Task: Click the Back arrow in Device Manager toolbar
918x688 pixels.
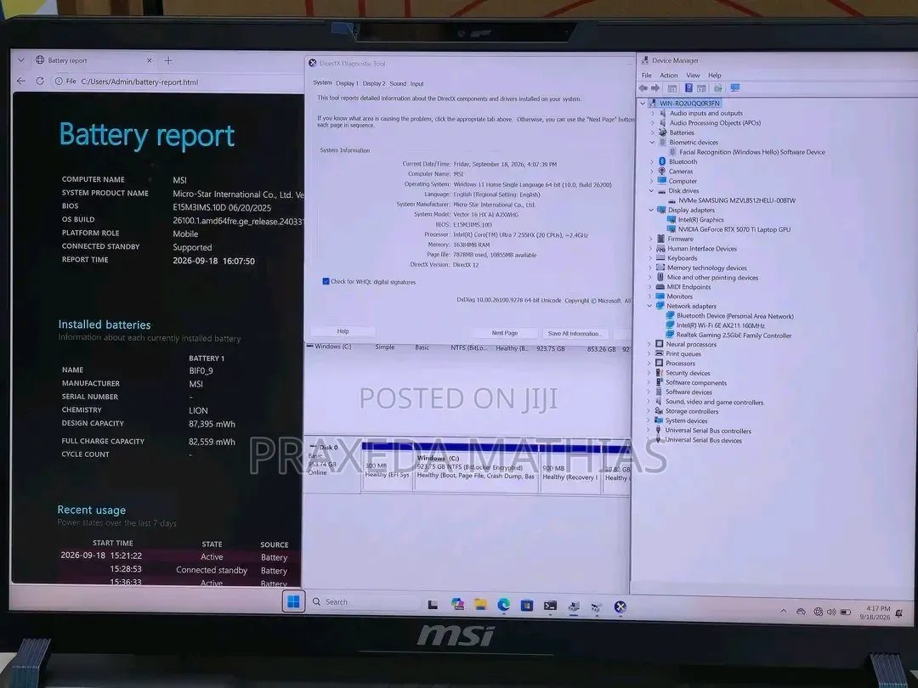Action: pos(643,88)
